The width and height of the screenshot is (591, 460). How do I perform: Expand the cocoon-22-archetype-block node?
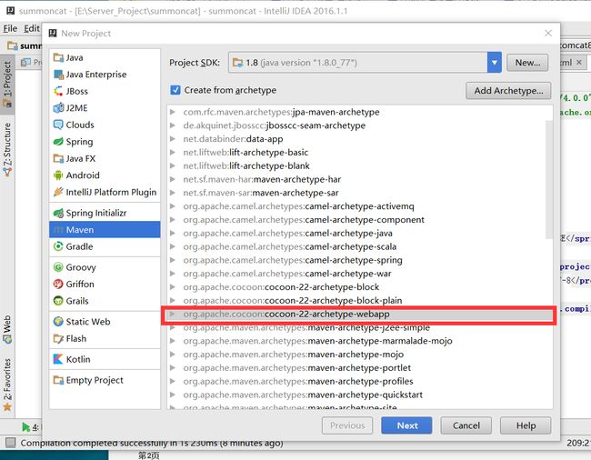(x=173, y=287)
